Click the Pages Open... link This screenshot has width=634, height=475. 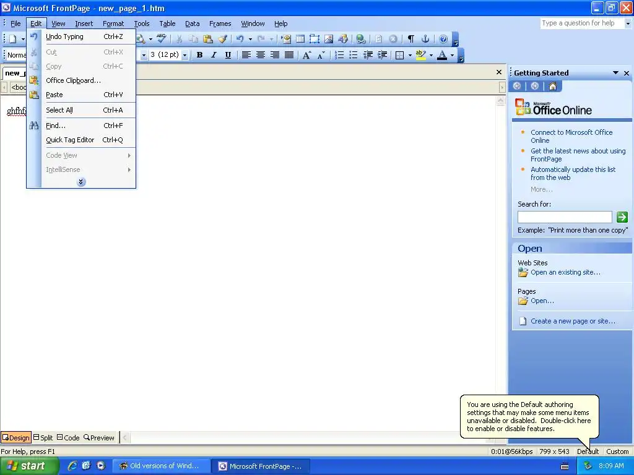click(542, 301)
